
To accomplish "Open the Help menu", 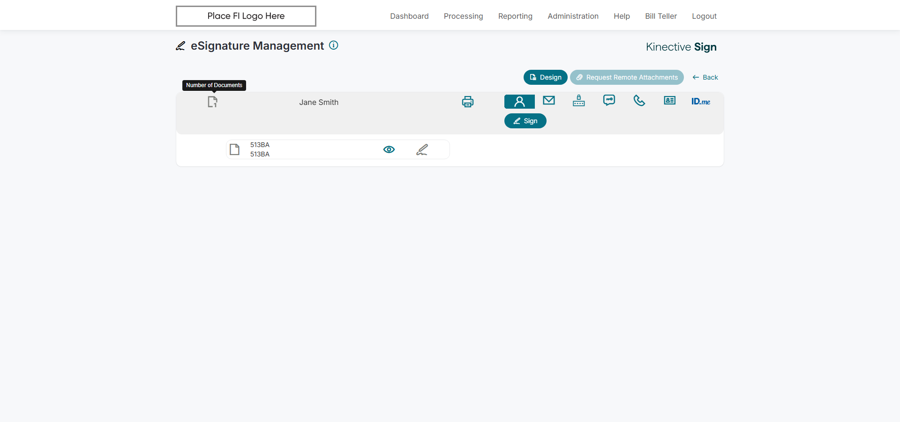I will pyautogui.click(x=622, y=16).
